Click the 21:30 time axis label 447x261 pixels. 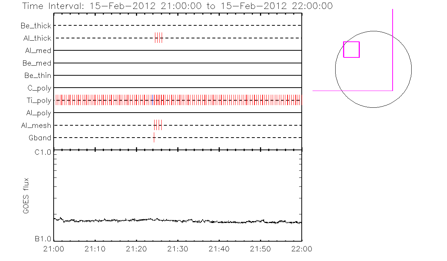tap(178, 249)
